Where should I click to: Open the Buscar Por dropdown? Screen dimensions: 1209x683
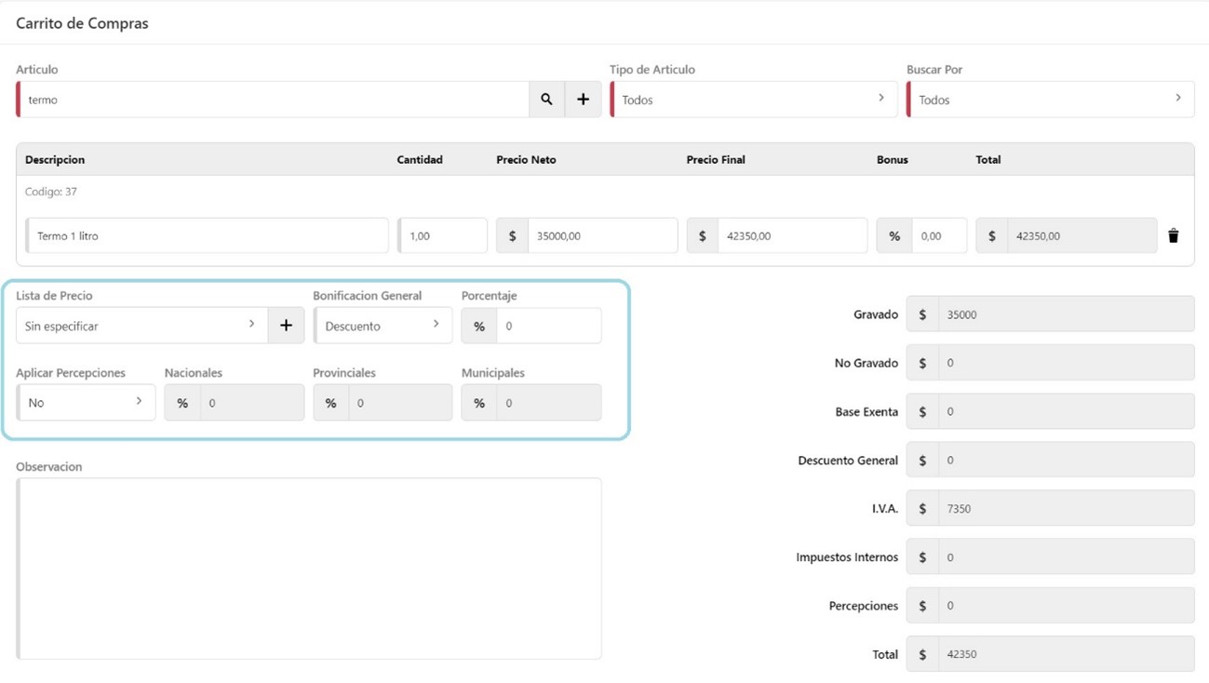pyautogui.click(x=1050, y=100)
